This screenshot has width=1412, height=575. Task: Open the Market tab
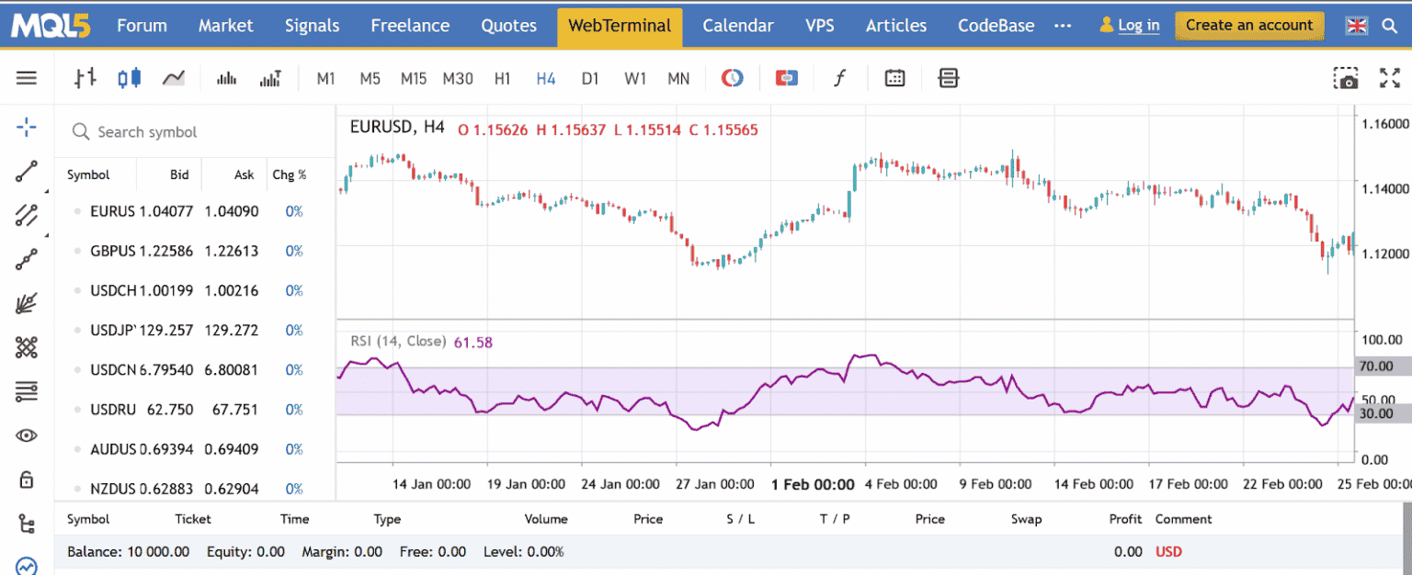point(225,26)
